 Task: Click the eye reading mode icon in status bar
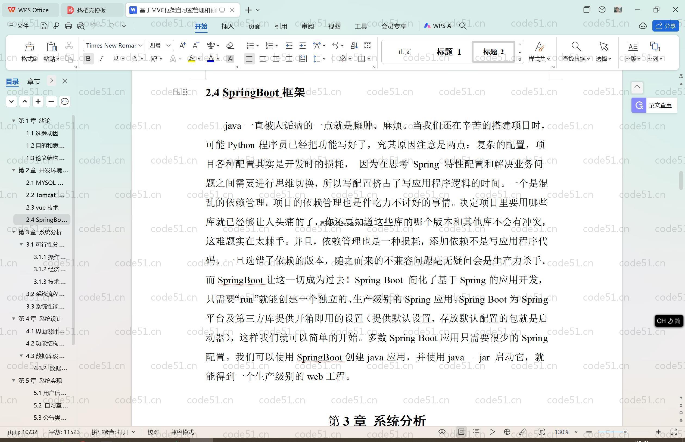click(442, 432)
